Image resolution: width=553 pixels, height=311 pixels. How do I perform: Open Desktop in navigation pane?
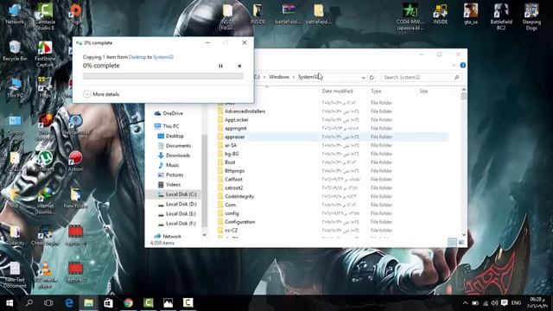tap(175, 136)
